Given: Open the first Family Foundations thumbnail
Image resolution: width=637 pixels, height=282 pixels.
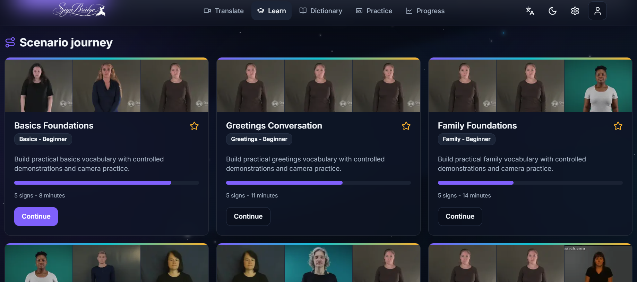Looking at the screenshot, I should click(463, 86).
